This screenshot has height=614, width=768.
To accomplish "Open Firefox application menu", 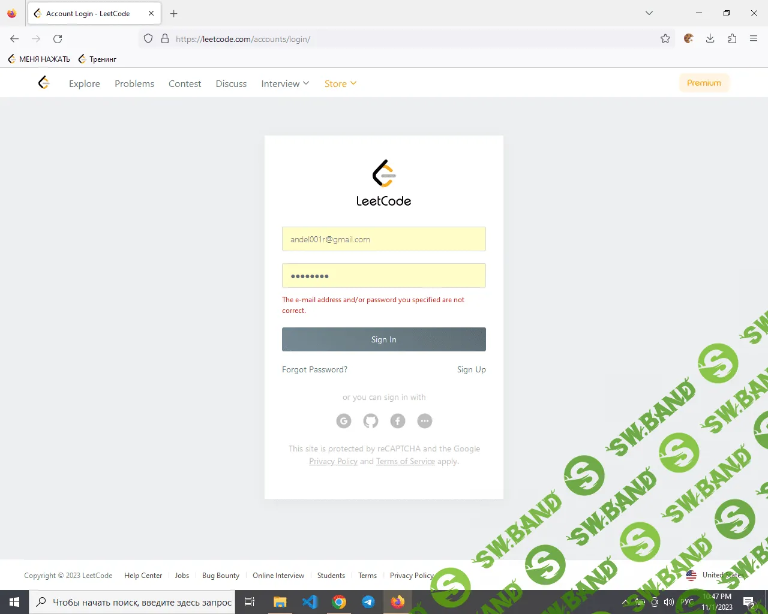I will (754, 39).
